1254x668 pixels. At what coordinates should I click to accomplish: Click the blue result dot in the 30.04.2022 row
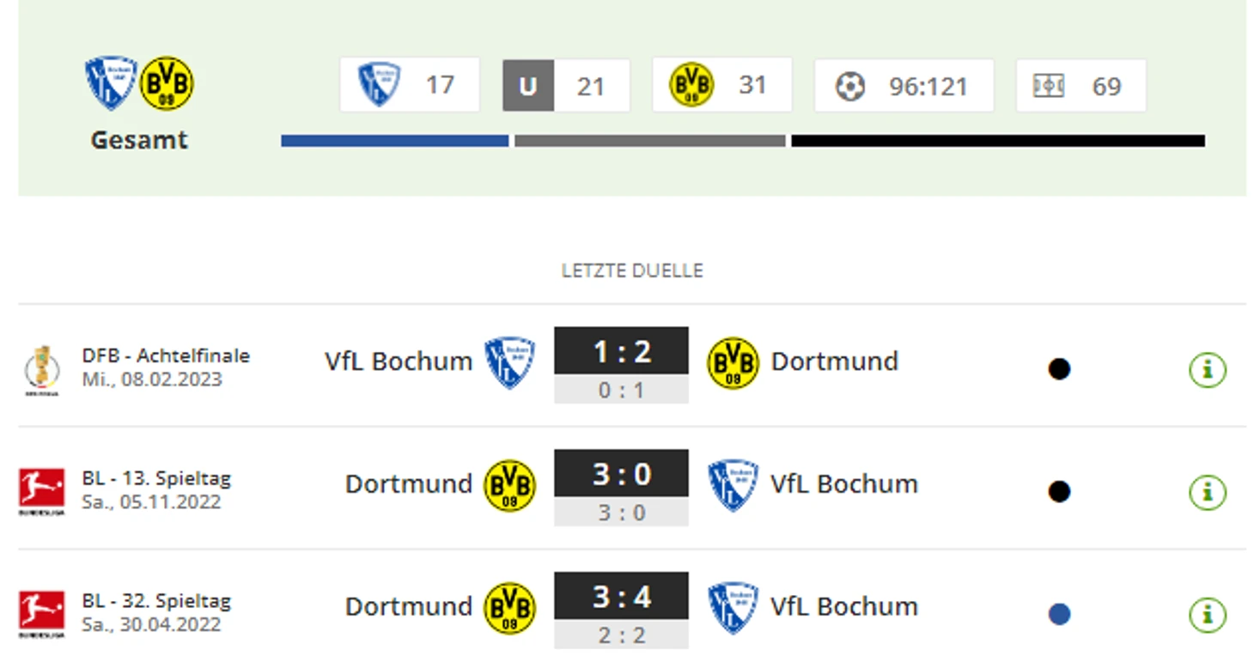[x=1059, y=615]
